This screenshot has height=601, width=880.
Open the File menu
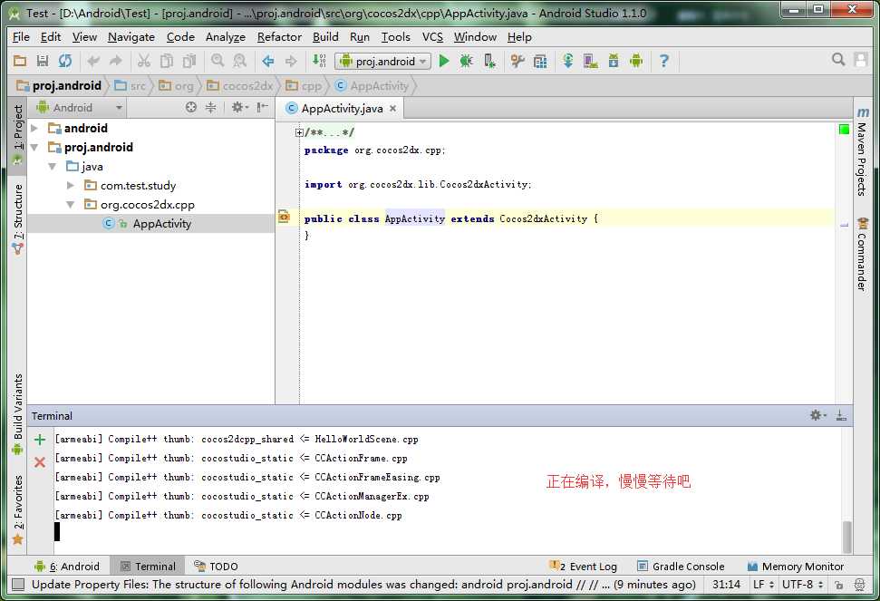[x=21, y=37]
